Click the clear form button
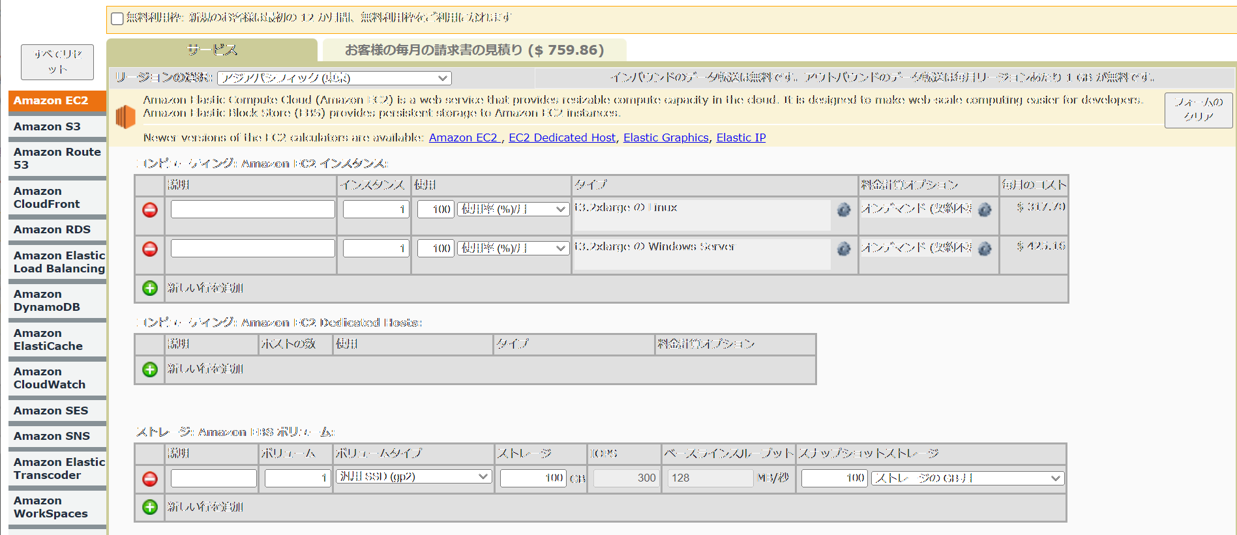The image size is (1237, 535). 1199,110
